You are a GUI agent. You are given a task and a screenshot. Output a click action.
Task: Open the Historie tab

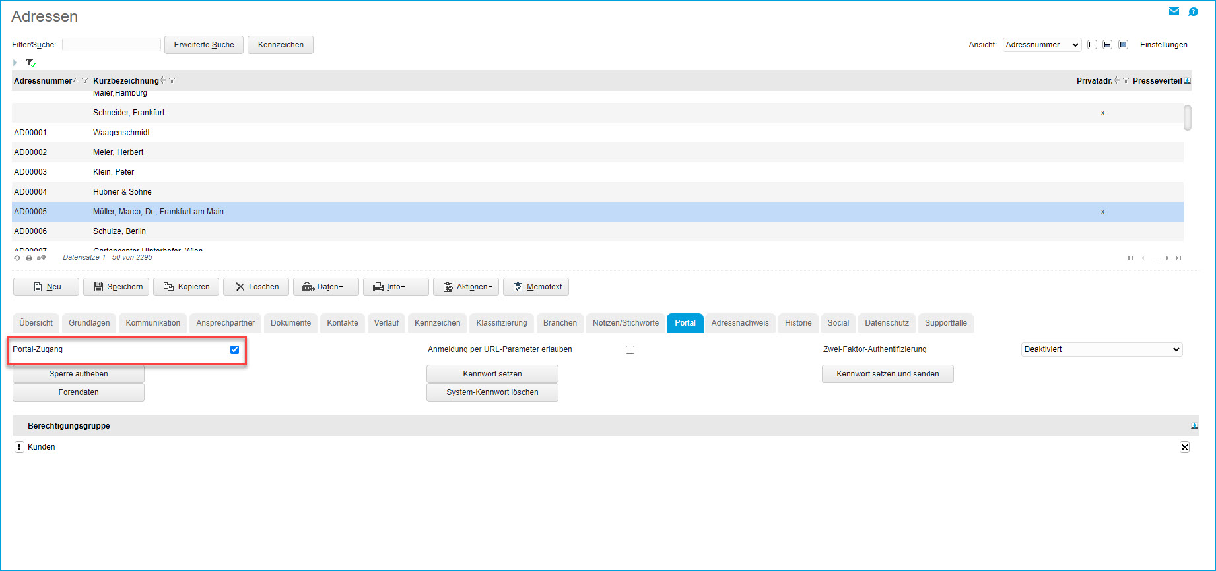click(798, 323)
